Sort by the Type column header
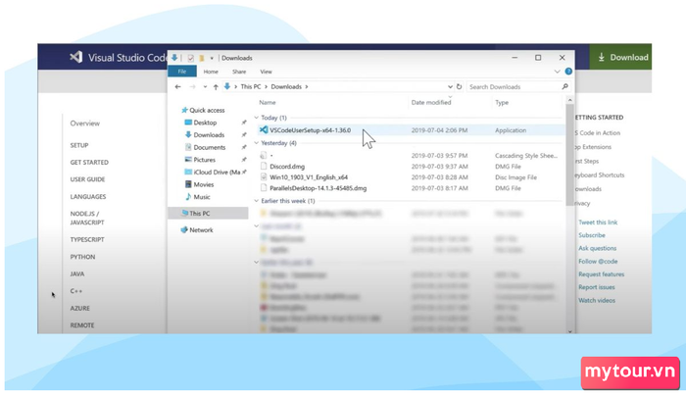686x397 pixels. click(x=502, y=102)
